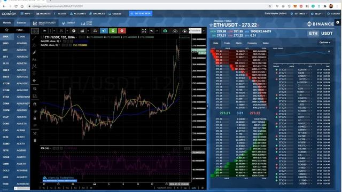The height and width of the screenshot is (192, 342).
Task: Click the undo arrow on chart toolbar
Action: coord(151,31)
